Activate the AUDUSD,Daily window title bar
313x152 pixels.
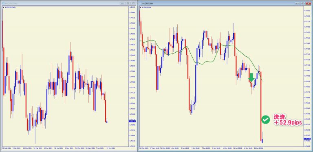tap(60, 3)
